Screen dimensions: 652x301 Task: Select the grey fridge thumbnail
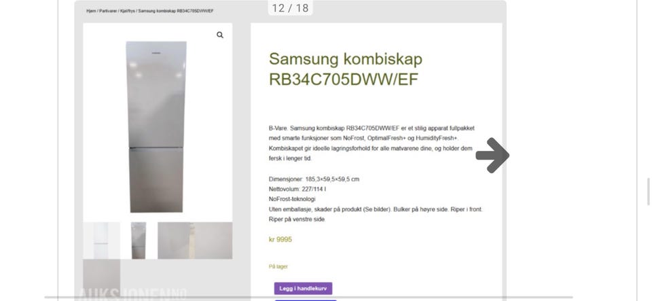139,241
